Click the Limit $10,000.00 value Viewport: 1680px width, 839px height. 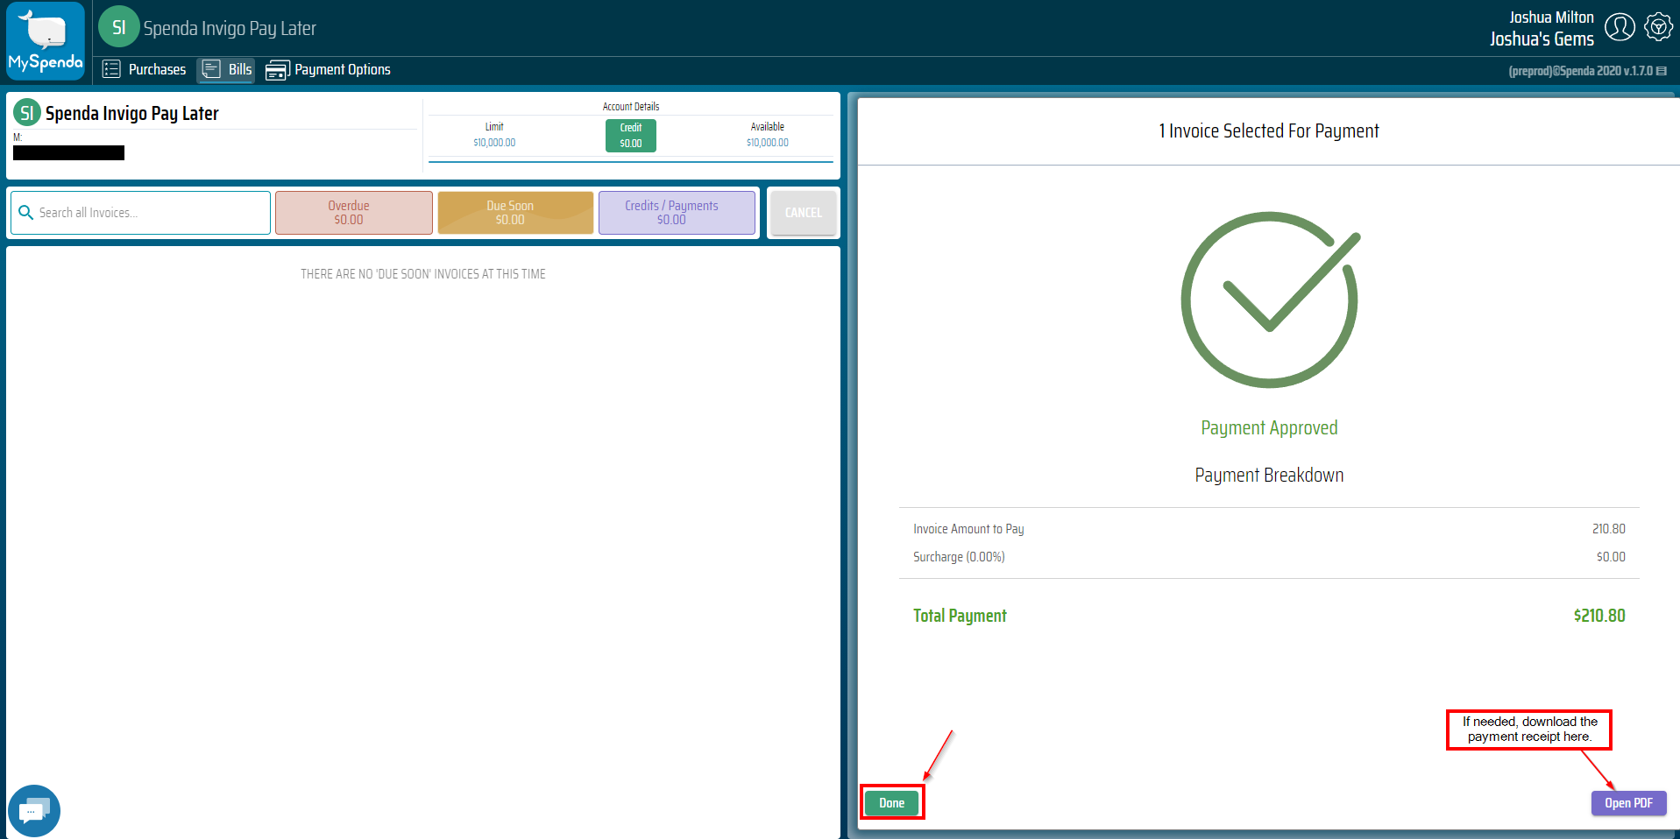(x=494, y=142)
